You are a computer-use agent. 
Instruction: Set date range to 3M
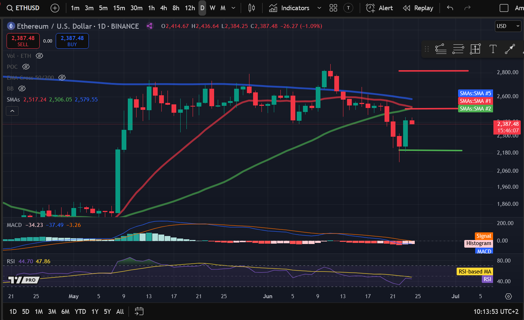52,312
